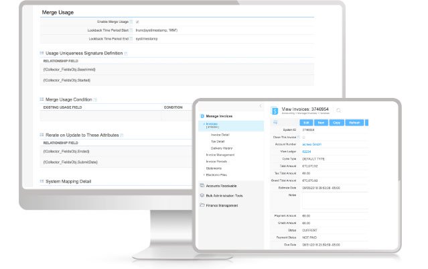Open Invoice Management in the sidebar
428x269 pixels.
[x=220, y=155]
